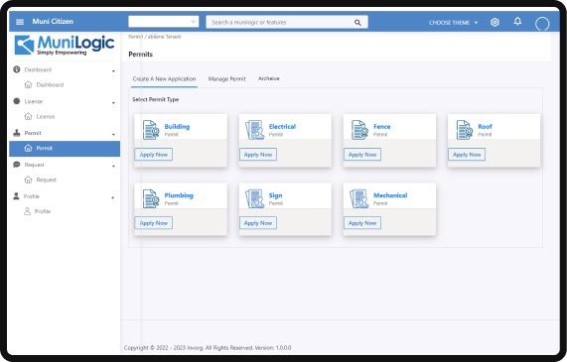Click the Permit stamp icon in sidebar

(x=17, y=133)
